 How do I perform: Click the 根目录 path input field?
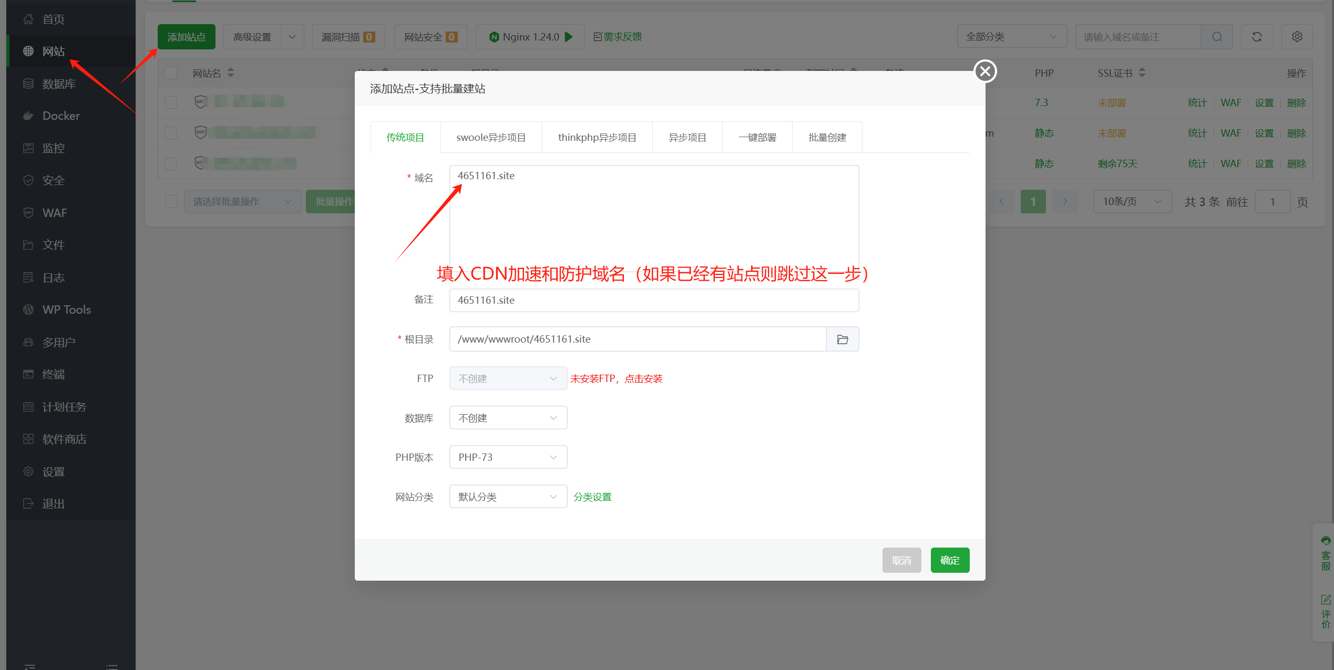click(638, 339)
